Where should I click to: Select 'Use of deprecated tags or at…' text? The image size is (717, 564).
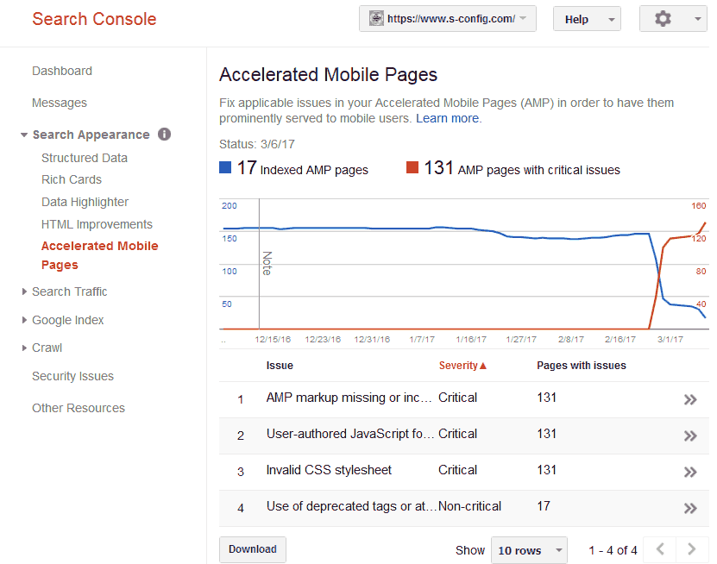351,506
